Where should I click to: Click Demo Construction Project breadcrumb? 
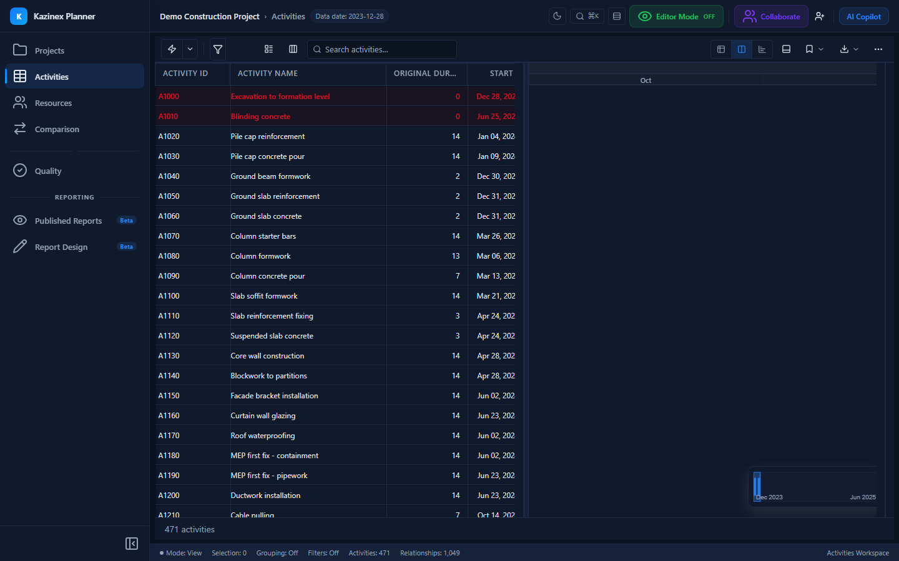click(209, 16)
